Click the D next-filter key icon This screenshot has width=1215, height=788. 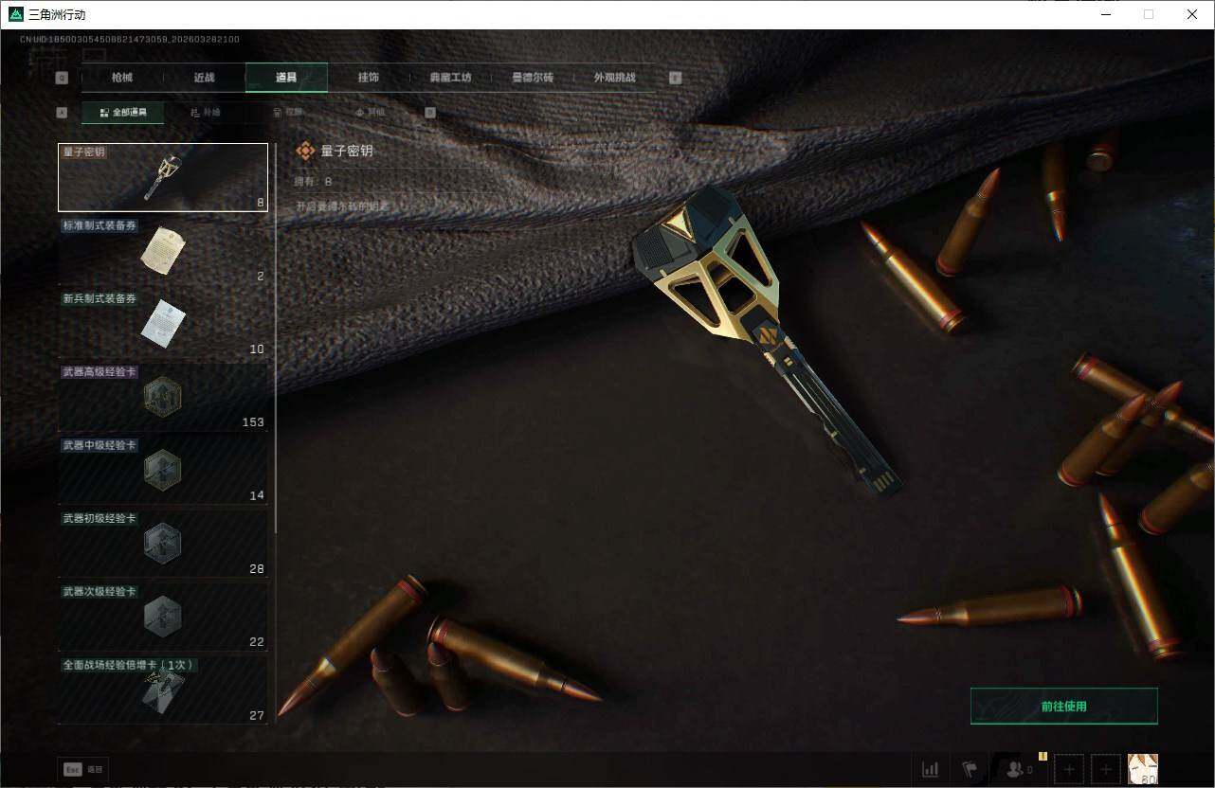pyautogui.click(x=430, y=113)
